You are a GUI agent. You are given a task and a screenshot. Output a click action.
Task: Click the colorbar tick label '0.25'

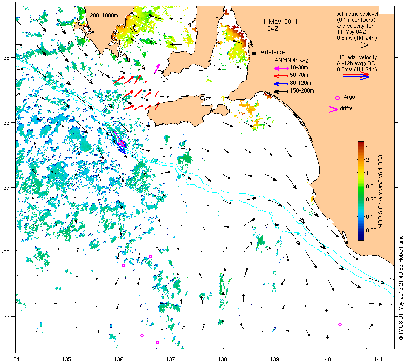coord(371,199)
